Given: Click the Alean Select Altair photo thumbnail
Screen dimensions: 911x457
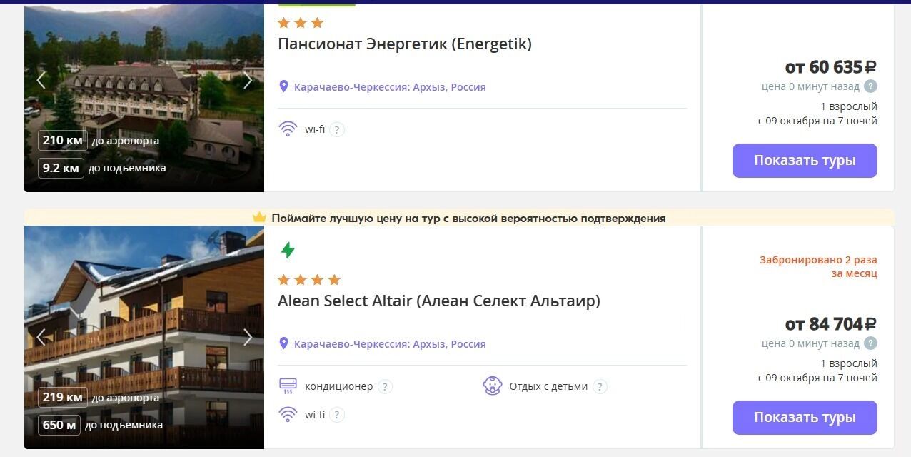Looking at the screenshot, I should [143, 300].
